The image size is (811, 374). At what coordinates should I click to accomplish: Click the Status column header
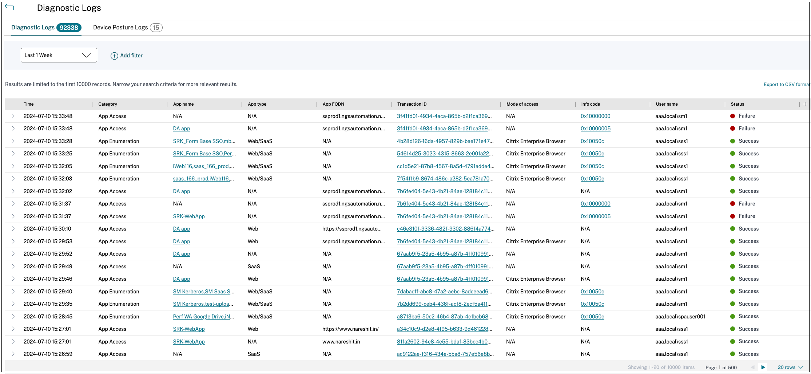pyautogui.click(x=737, y=104)
